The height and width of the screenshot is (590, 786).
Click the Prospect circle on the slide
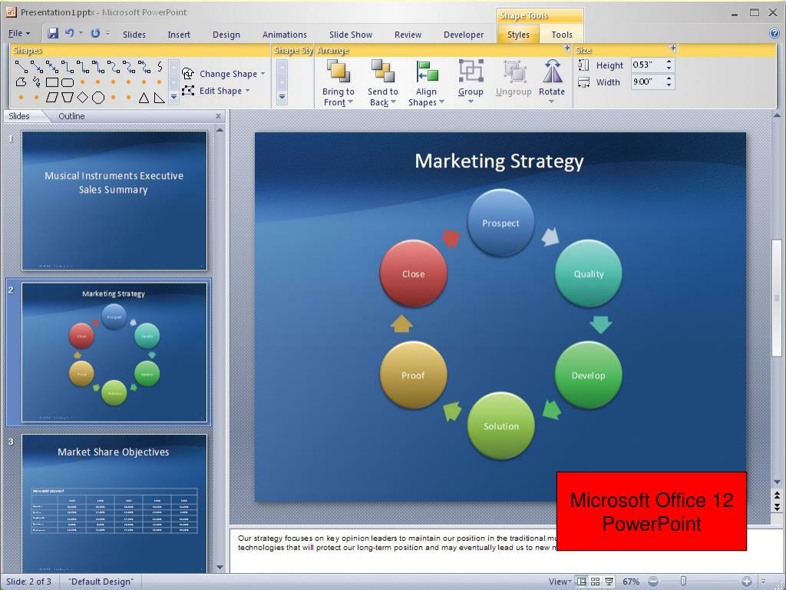(500, 223)
